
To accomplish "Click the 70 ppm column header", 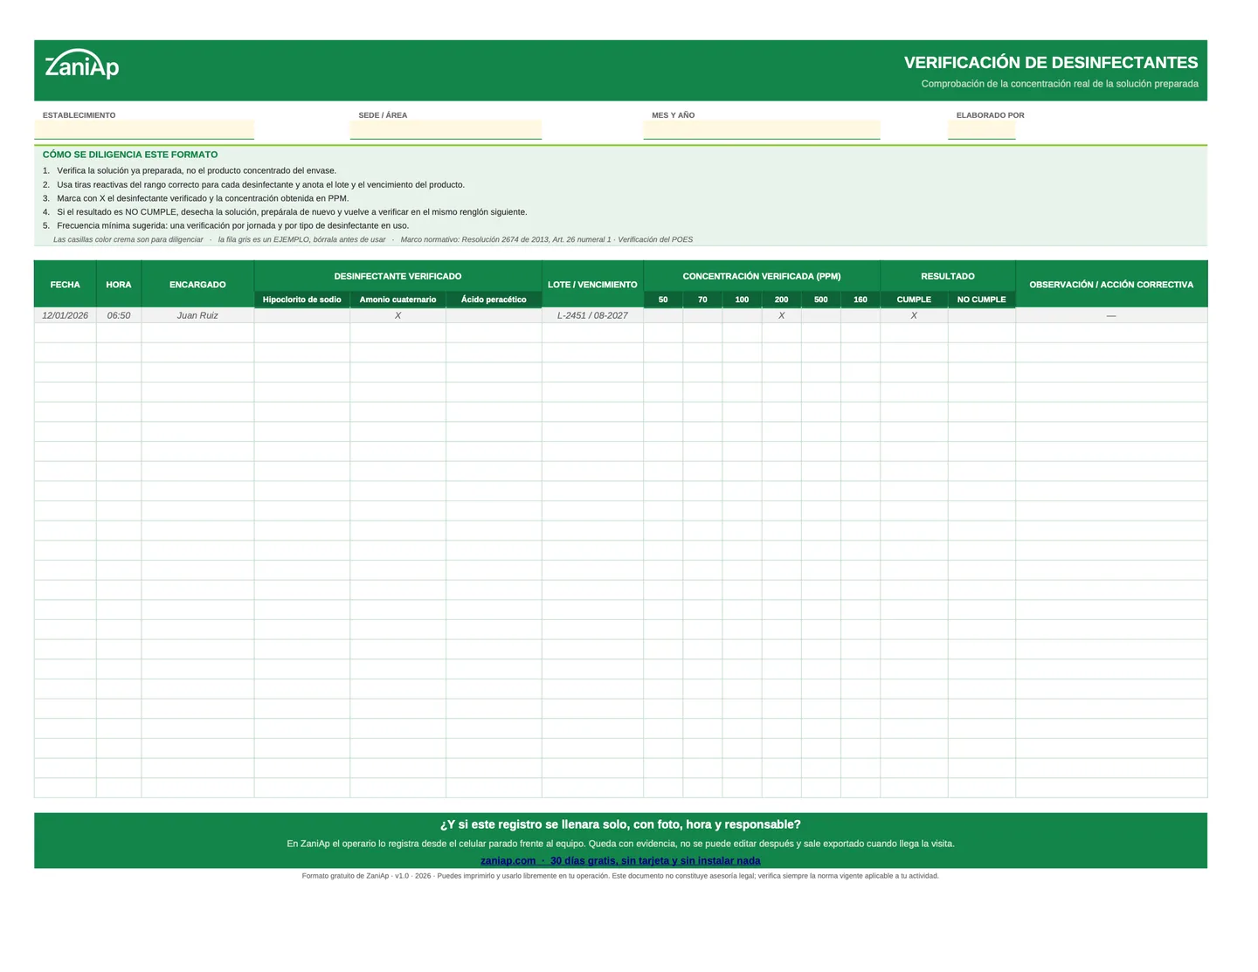I will click(x=702, y=300).
